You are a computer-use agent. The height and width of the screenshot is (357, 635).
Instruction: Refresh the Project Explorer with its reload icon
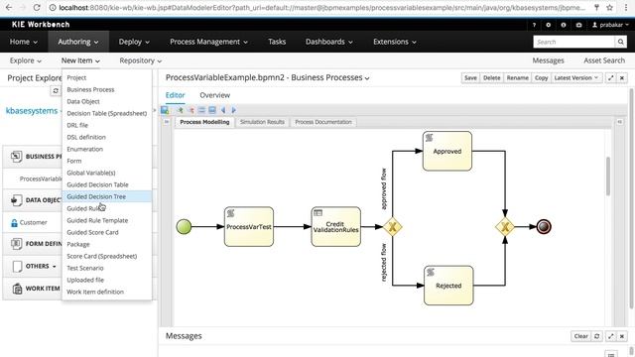[x=56, y=91]
